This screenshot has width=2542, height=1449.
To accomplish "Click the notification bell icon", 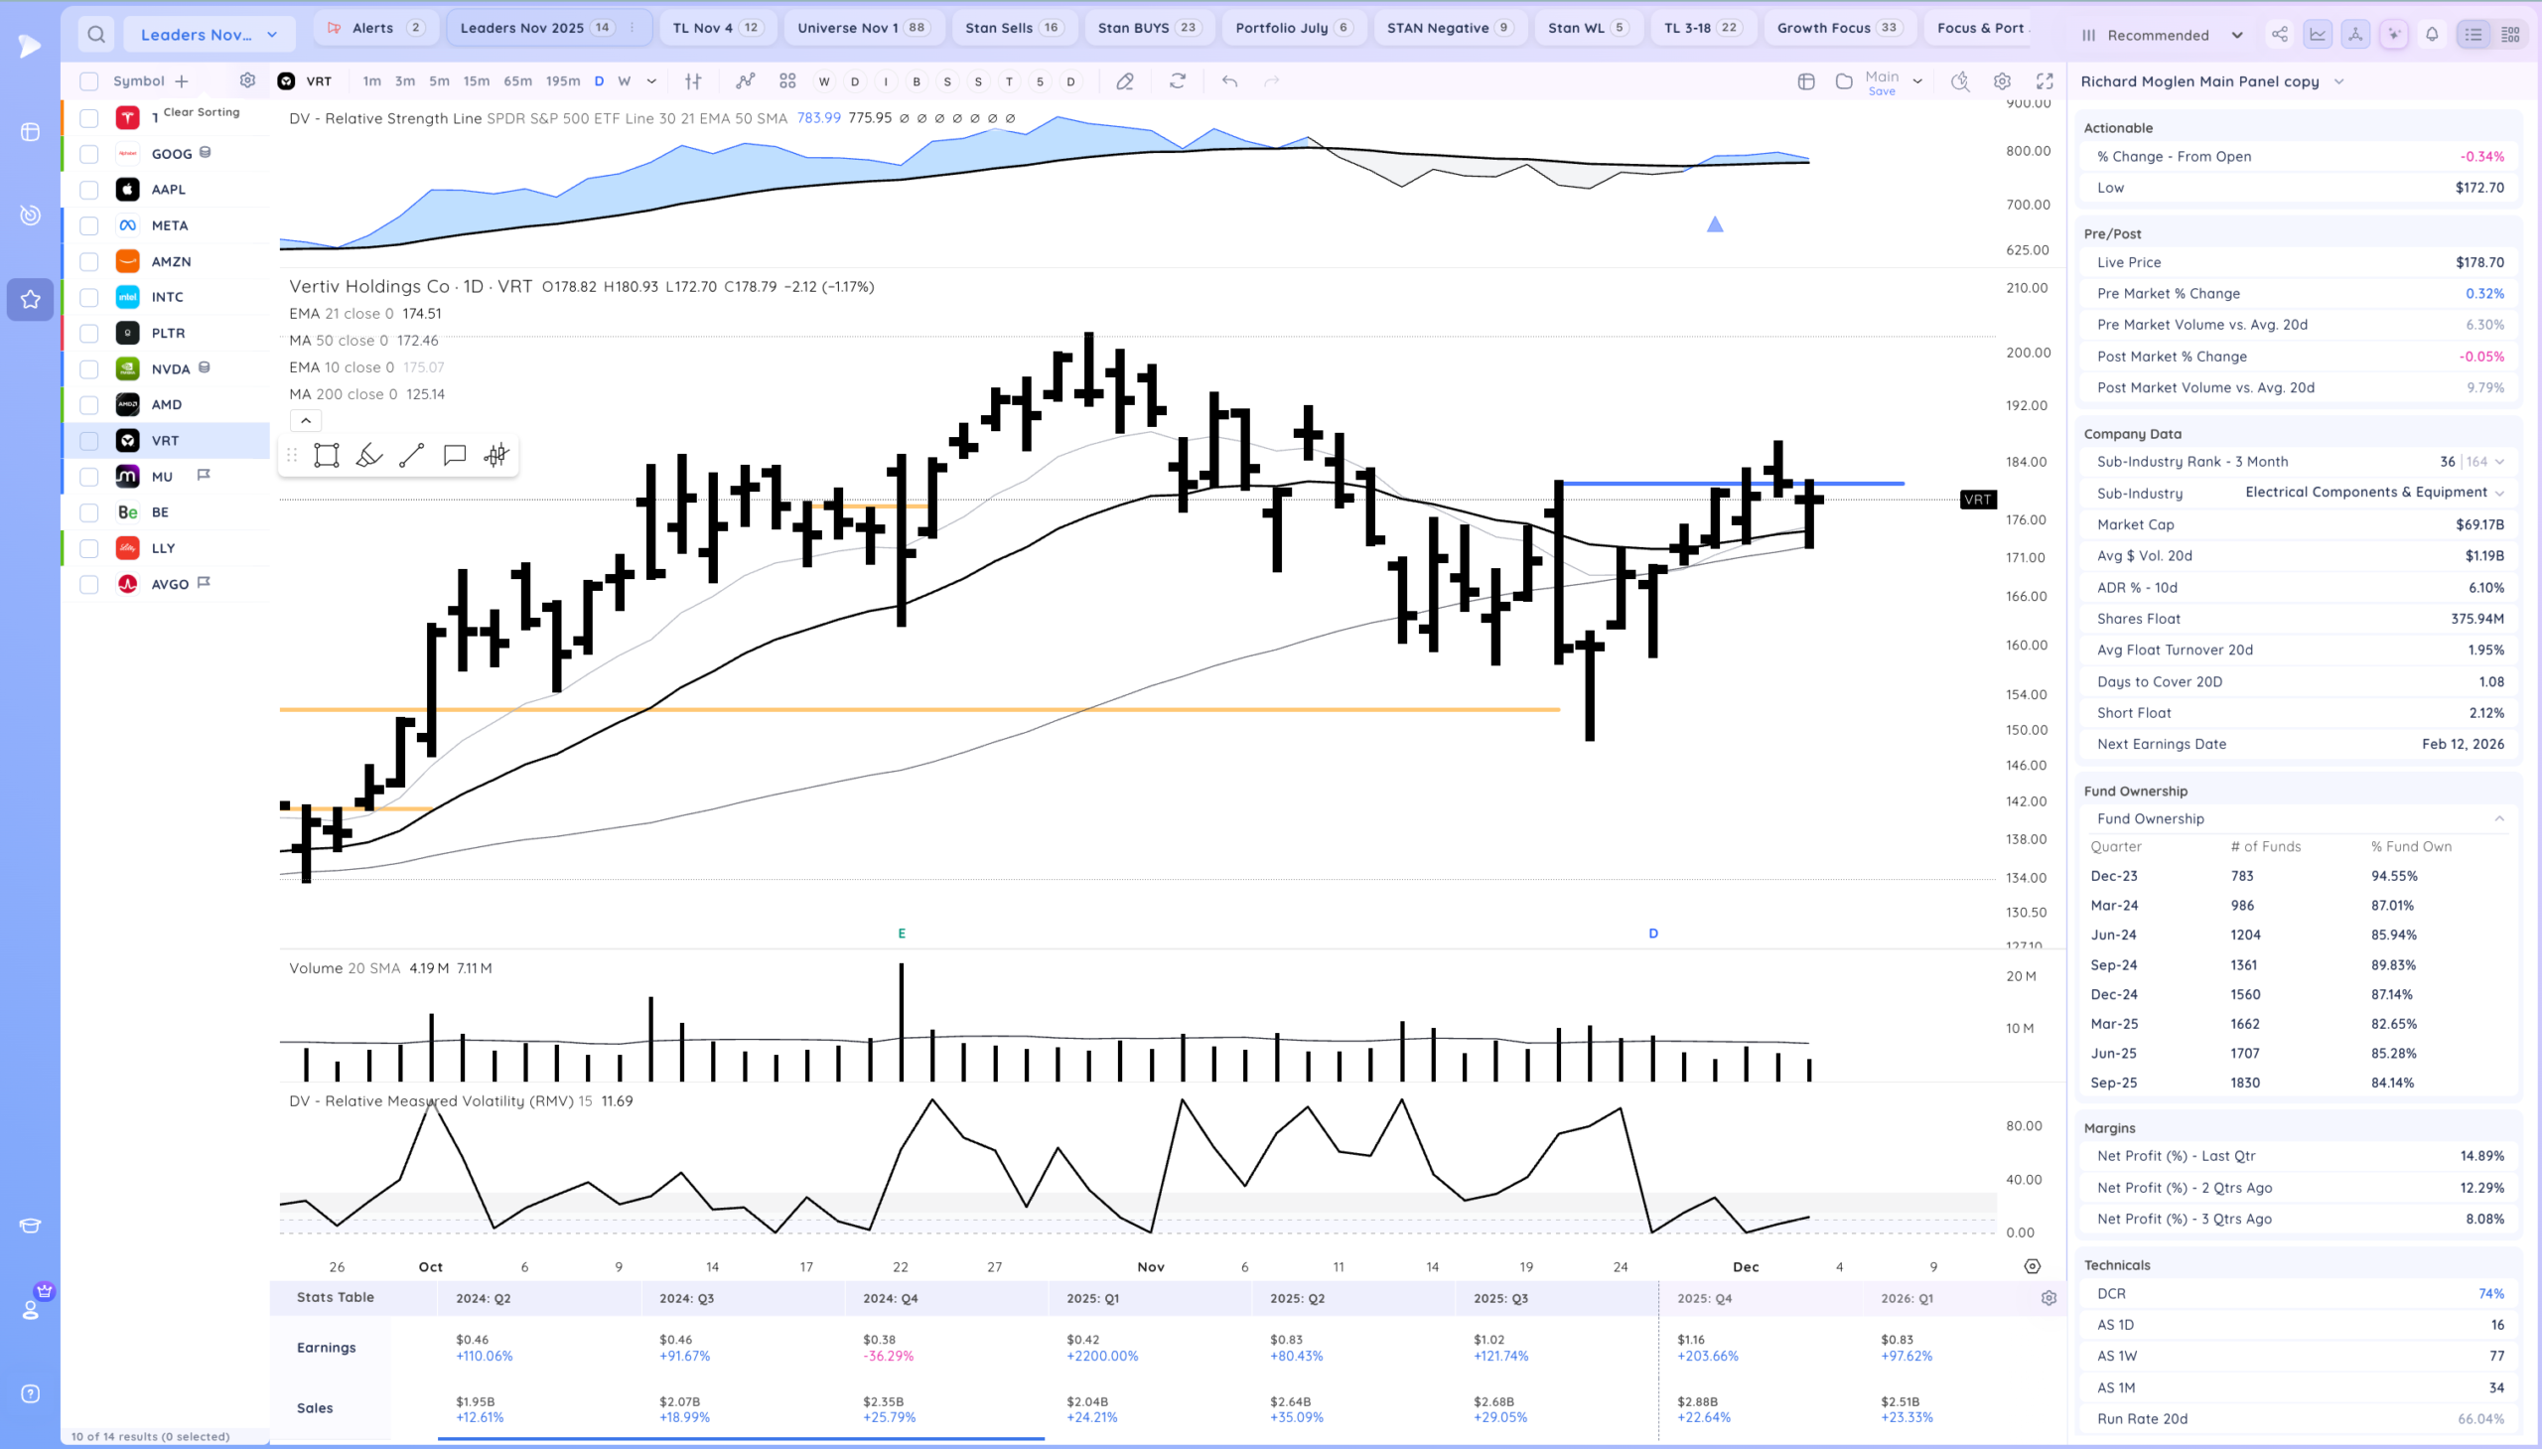I will pyautogui.click(x=2432, y=35).
